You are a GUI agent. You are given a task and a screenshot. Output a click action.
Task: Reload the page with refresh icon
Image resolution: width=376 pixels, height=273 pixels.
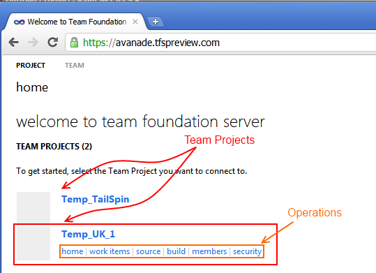tap(52, 43)
